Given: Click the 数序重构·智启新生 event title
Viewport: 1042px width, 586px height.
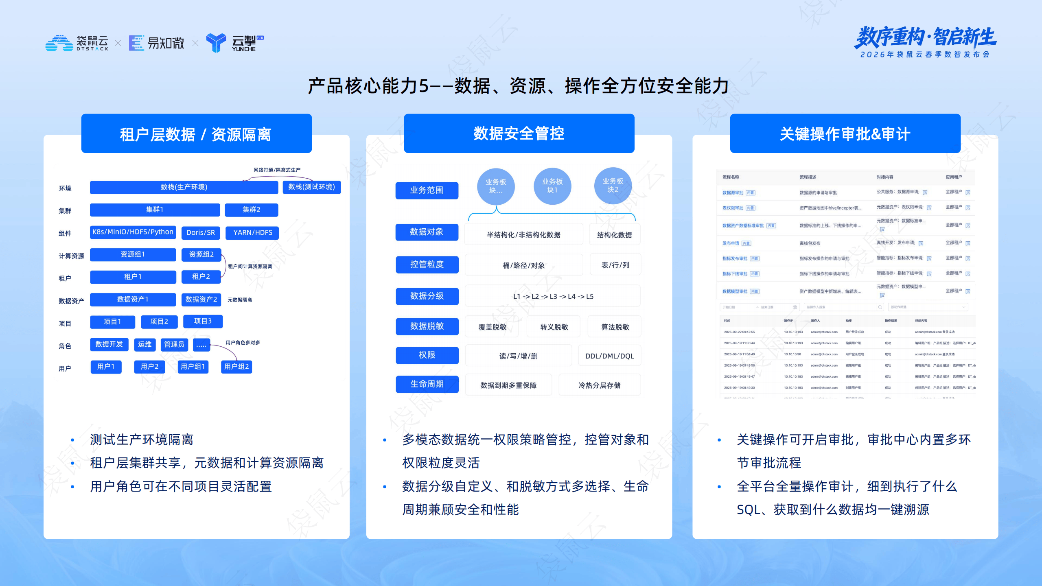Looking at the screenshot, I should point(925,37).
